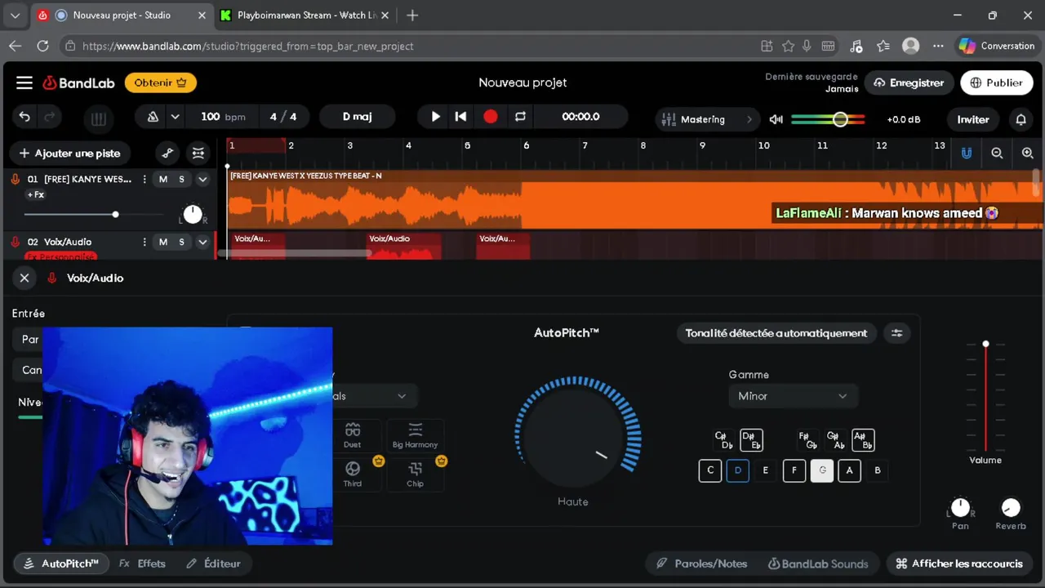Select the Third harmony effect

(x=352, y=474)
